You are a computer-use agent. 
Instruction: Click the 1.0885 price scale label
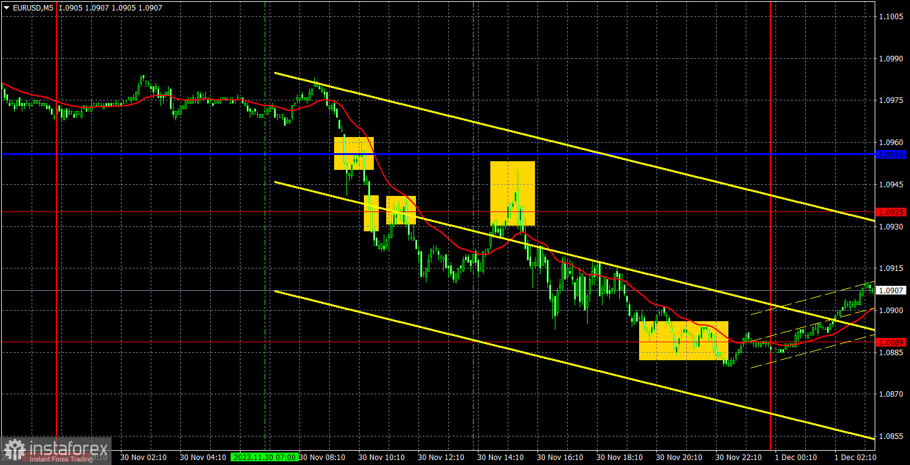(891, 352)
